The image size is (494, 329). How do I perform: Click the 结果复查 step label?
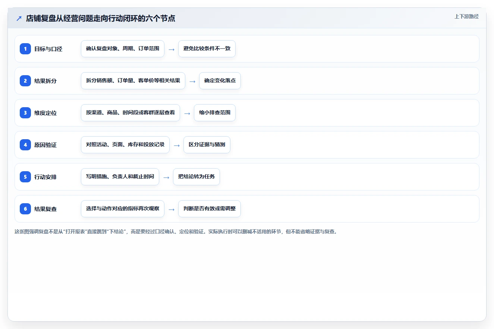(45, 209)
